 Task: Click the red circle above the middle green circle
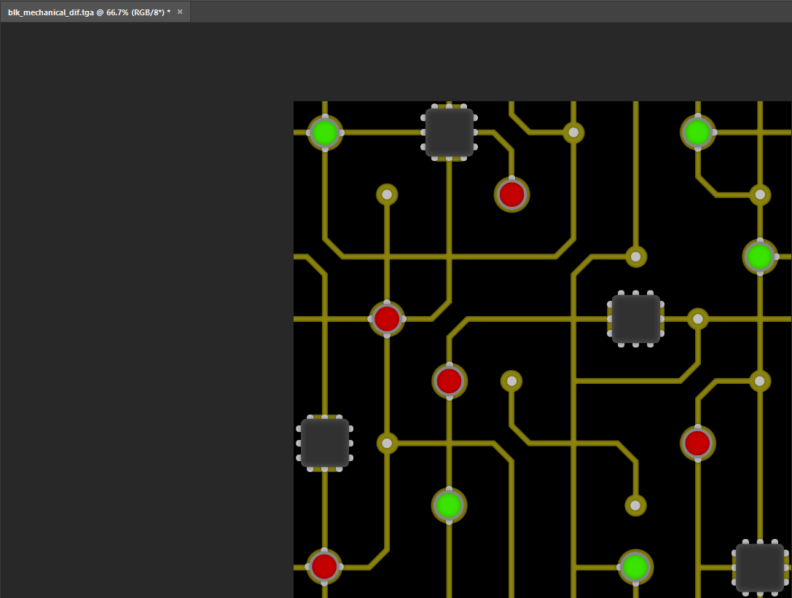click(449, 381)
